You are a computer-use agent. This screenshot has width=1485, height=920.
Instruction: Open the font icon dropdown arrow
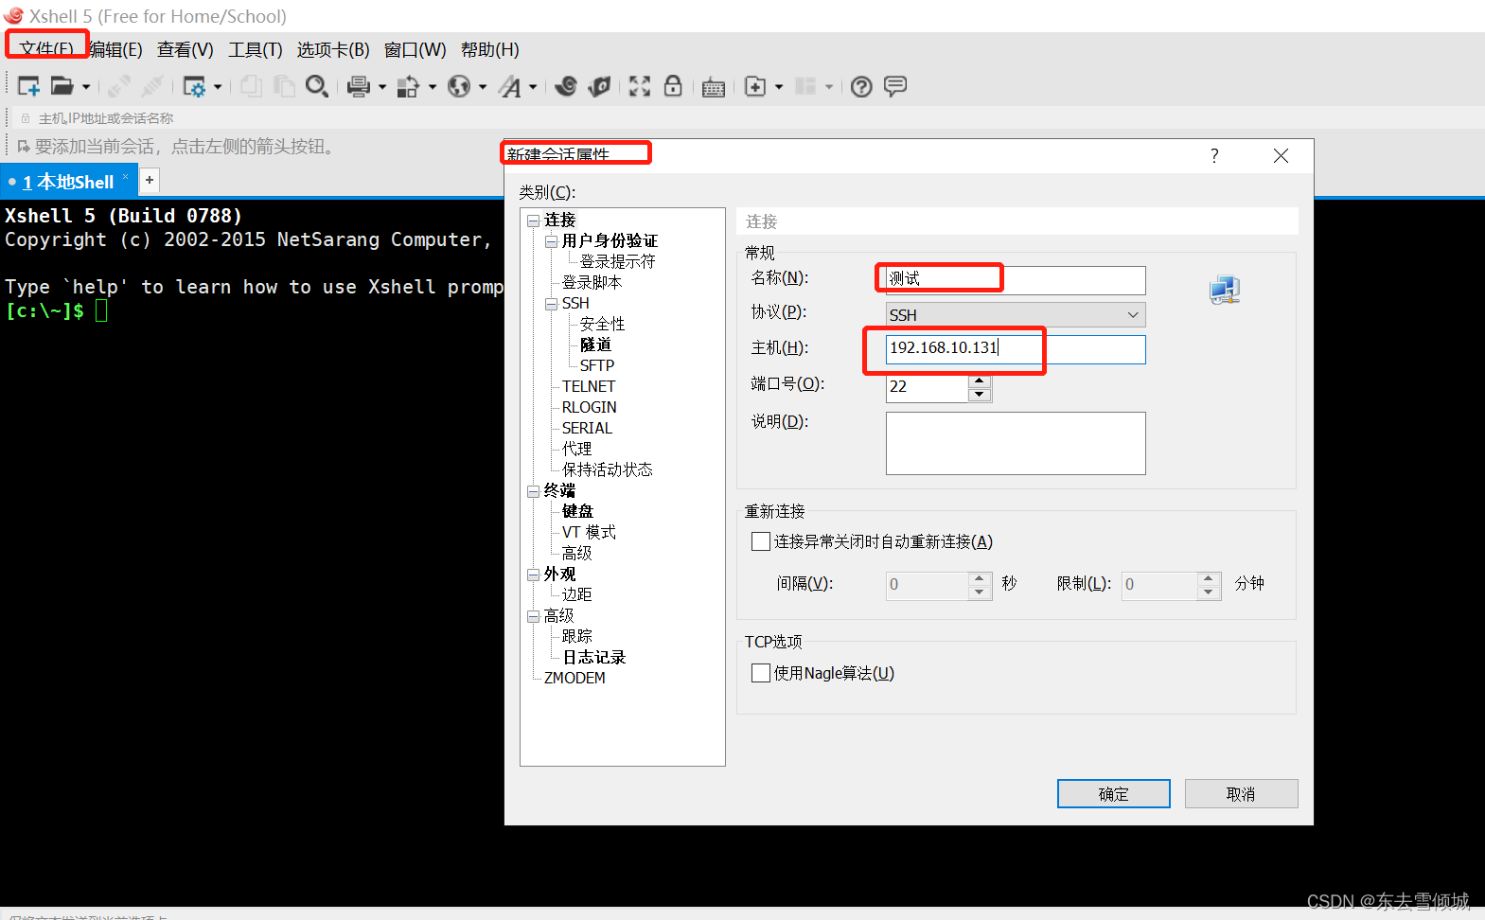click(534, 87)
